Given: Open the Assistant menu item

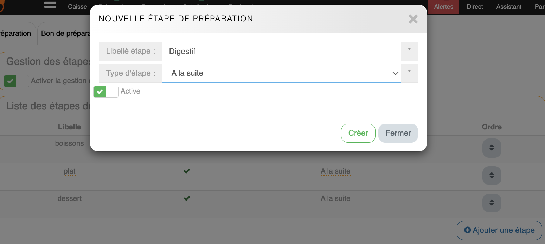Looking at the screenshot, I should pyautogui.click(x=509, y=7).
